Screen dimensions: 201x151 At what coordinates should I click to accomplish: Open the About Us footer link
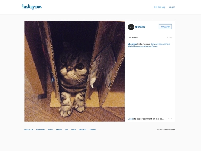tap(29, 130)
